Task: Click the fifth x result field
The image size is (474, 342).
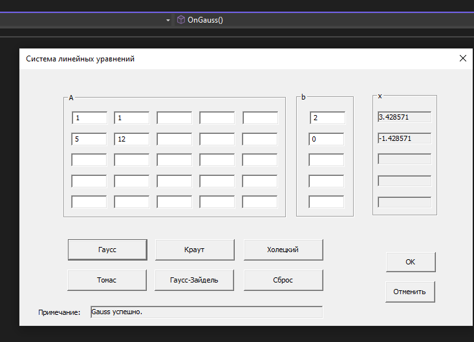Action: pyautogui.click(x=404, y=202)
